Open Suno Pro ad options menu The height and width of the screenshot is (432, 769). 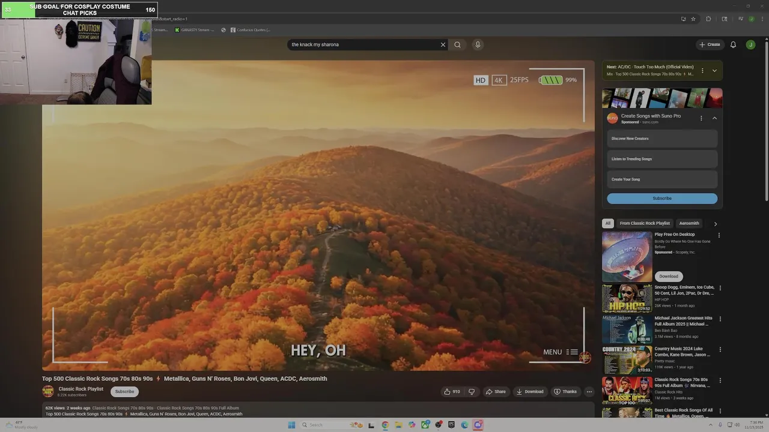701,118
